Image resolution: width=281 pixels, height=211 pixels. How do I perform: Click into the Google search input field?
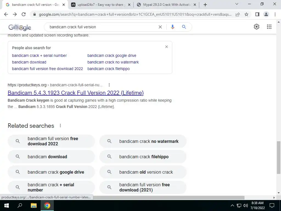(x=102, y=27)
